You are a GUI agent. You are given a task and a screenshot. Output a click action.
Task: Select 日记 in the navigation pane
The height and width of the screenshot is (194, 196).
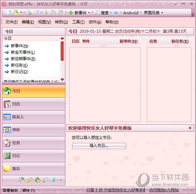coord(34,156)
